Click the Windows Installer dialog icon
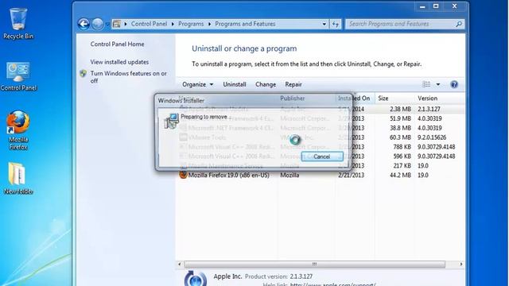The height and width of the screenshot is (286, 509). click(171, 121)
